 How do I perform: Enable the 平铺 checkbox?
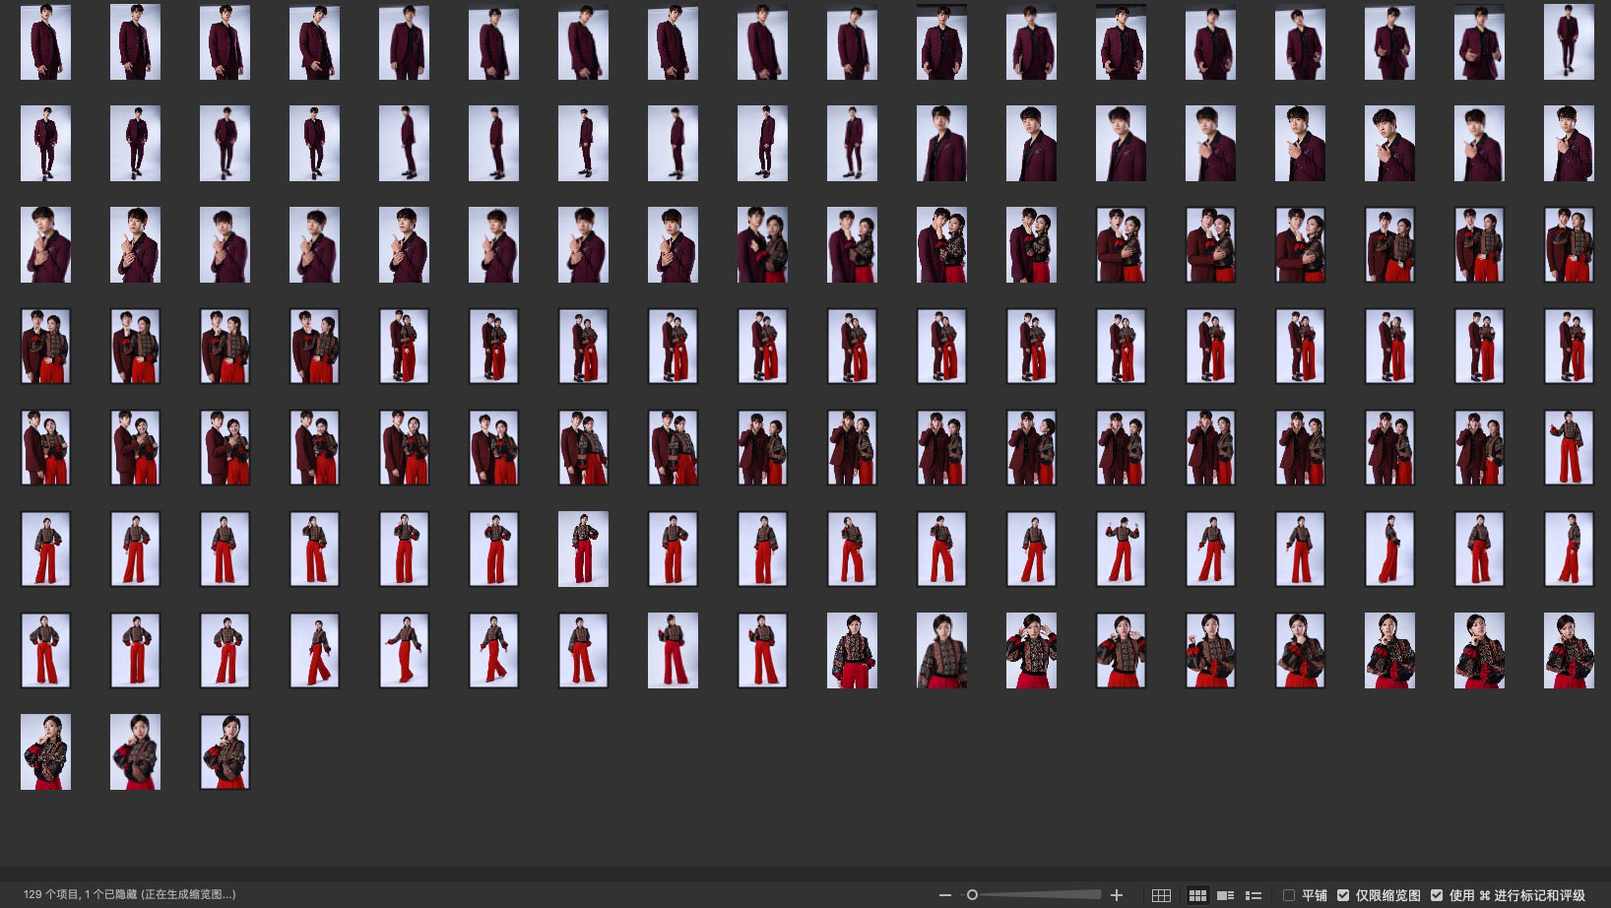[x=1289, y=895]
